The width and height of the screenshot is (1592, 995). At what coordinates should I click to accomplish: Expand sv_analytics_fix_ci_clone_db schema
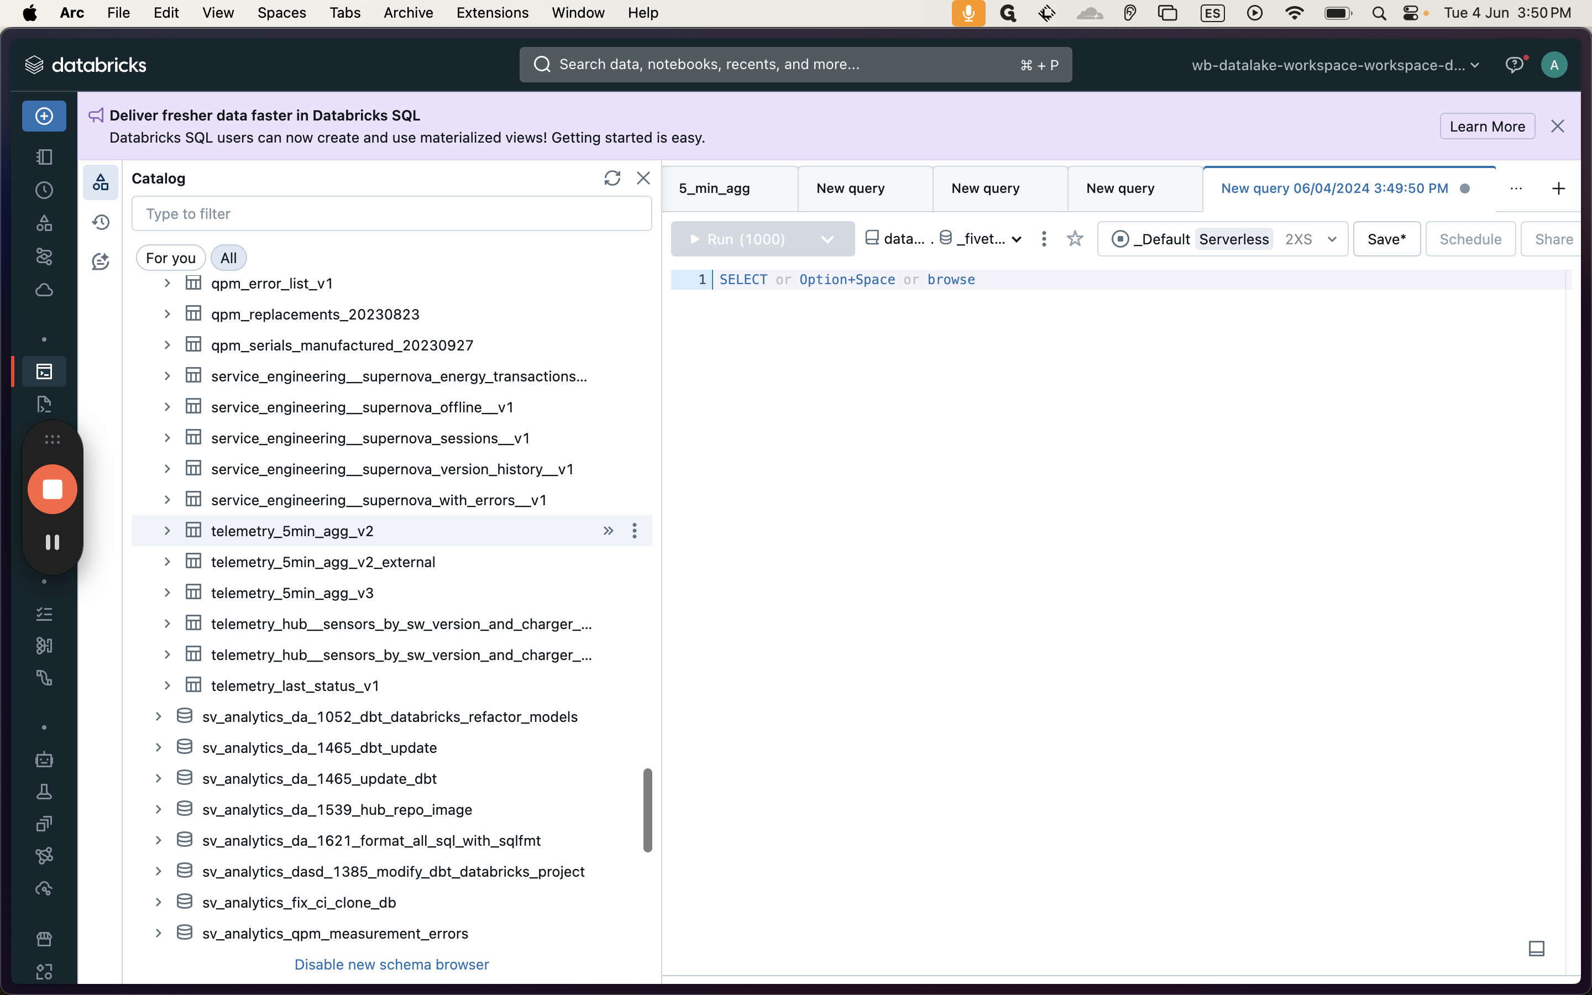tap(158, 902)
